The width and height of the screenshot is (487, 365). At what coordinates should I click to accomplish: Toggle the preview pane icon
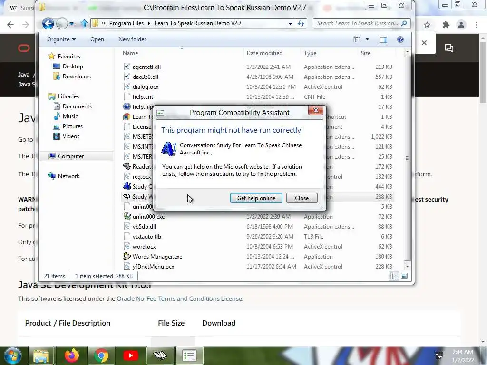click(383, 39)
